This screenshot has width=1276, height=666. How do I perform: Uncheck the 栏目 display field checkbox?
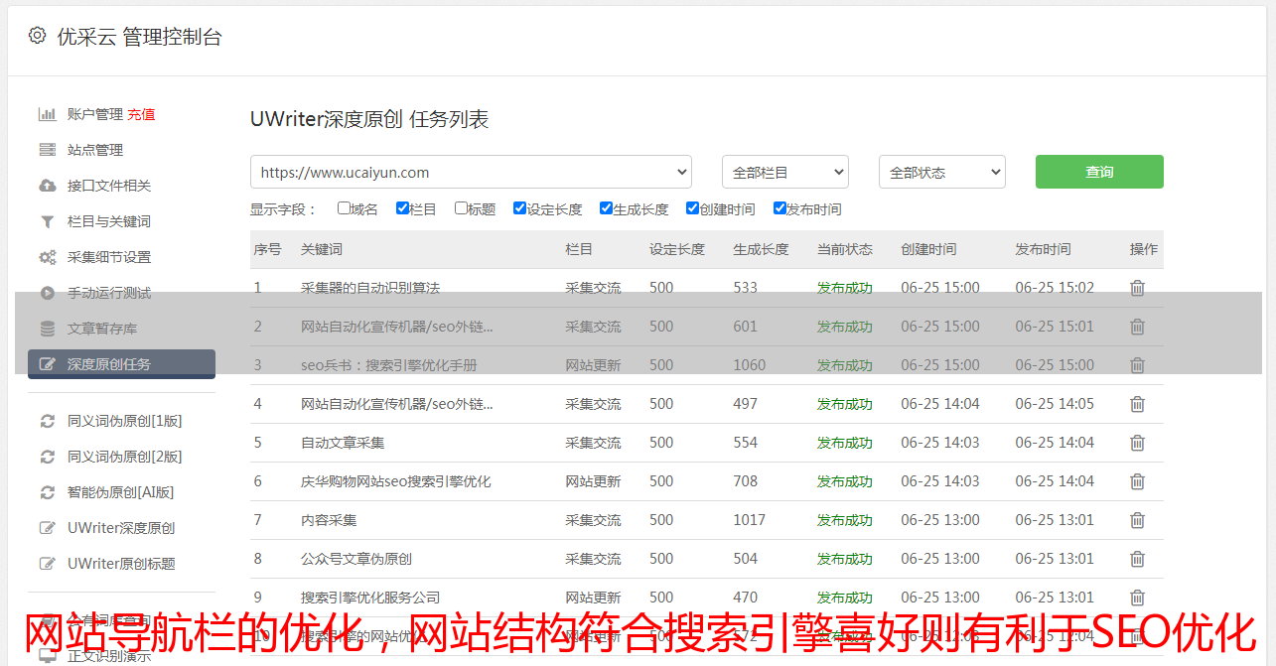[x=402, y=208]
